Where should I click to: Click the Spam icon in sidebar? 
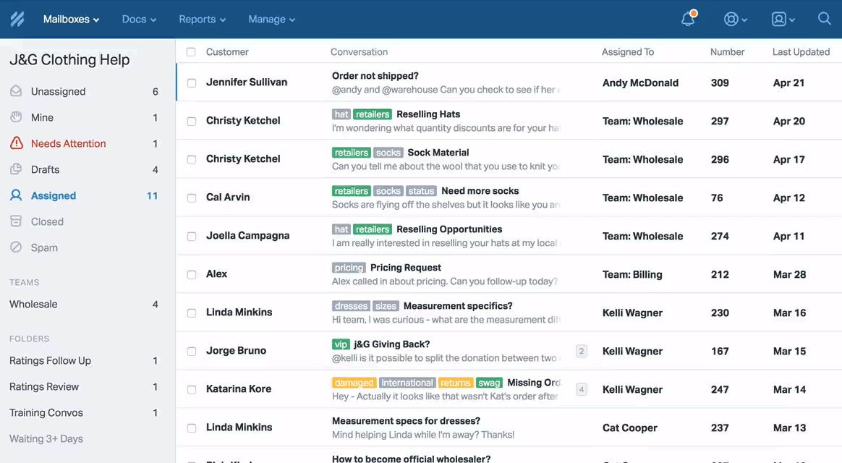point(16,247)
